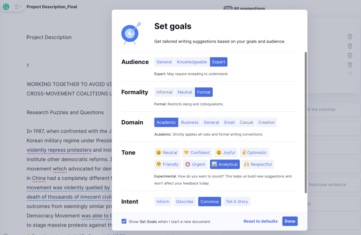Click the Grammarly logo icon

(6, 7)
